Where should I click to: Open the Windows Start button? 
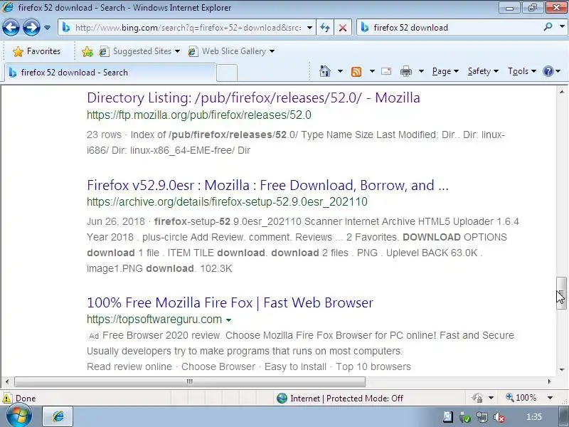[19, 416]
